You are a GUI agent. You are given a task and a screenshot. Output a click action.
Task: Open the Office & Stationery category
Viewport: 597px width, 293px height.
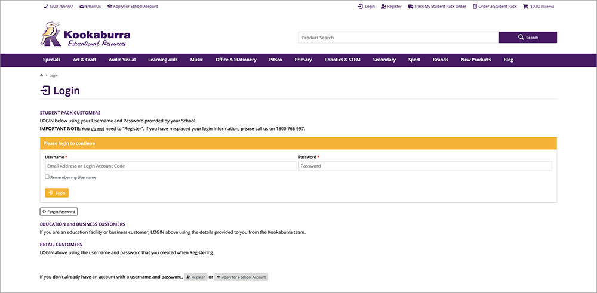tap(236, 60)
